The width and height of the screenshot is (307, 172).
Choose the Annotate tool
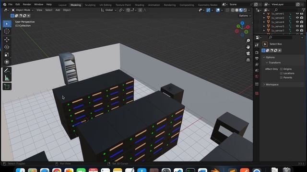pyautogui.click(x=7, y=70)
